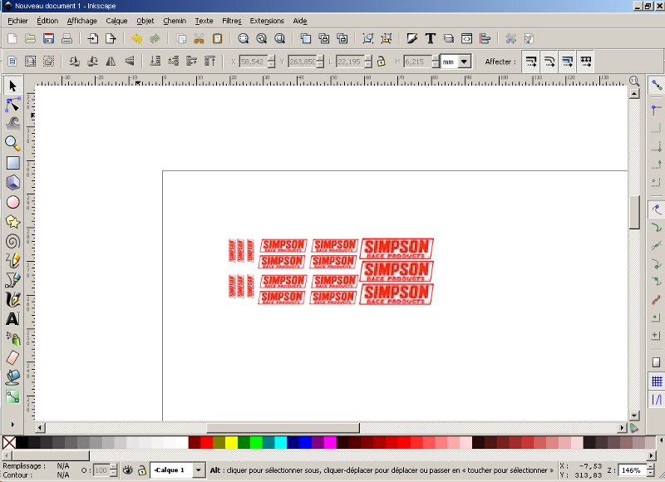
Task: Raise selection to top
Action: pos(210,61)
